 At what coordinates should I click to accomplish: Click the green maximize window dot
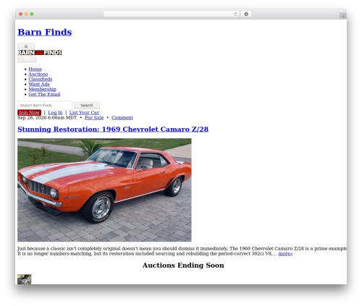(x=32, y=14)
